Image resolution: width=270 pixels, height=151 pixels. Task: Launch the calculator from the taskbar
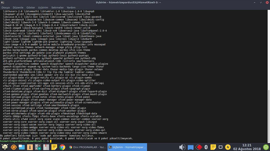[38, 147]
